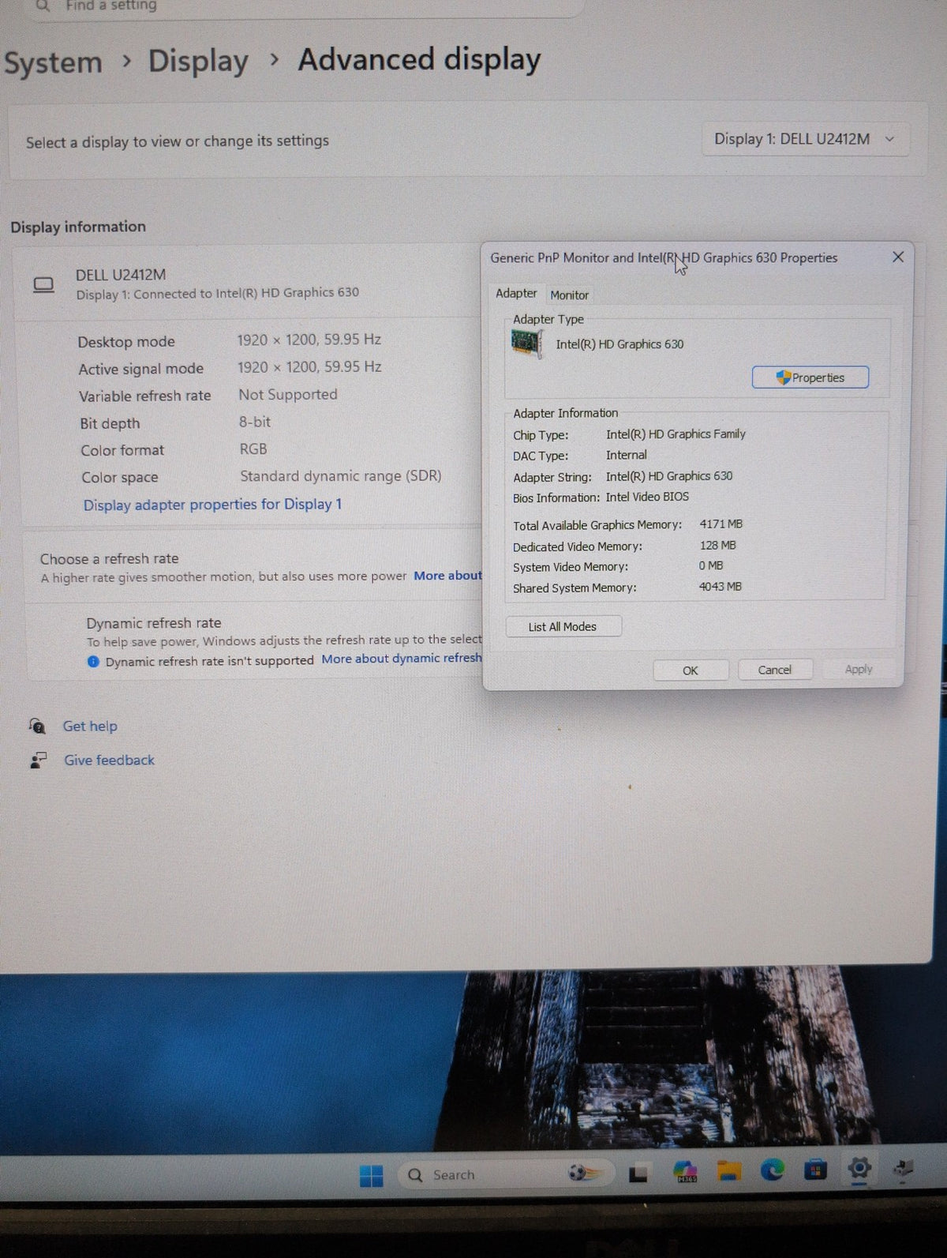Open Task View from taskbar

pos(638,1174)
